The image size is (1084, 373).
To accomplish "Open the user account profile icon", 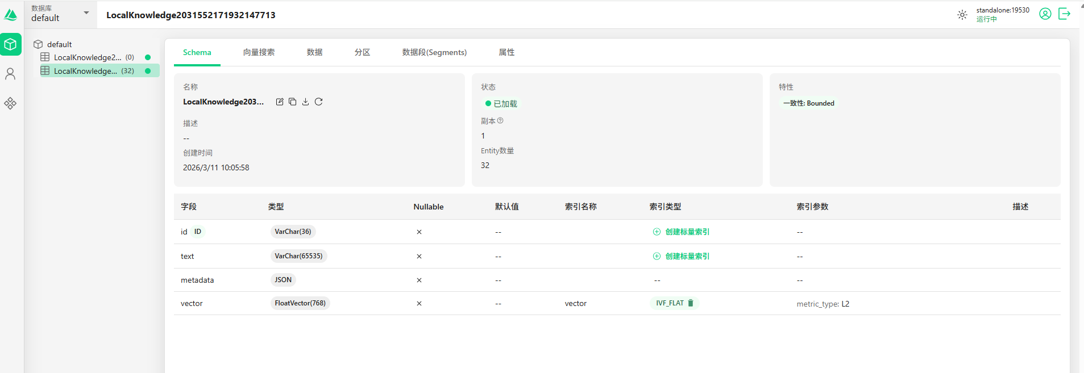I will pos(1045,14).
